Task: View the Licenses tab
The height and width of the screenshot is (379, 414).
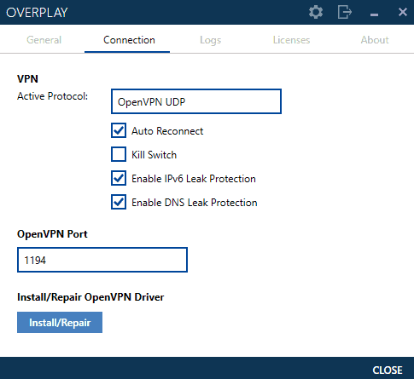Action: click(291, 40)
